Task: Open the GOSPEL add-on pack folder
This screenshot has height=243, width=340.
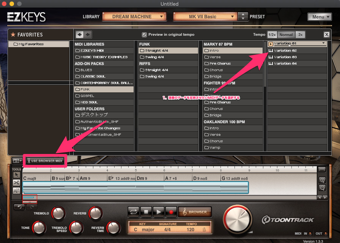Action: 87,96
